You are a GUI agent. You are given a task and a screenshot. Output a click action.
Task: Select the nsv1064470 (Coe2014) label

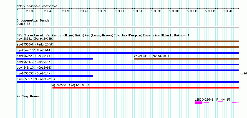pos(33,62)
